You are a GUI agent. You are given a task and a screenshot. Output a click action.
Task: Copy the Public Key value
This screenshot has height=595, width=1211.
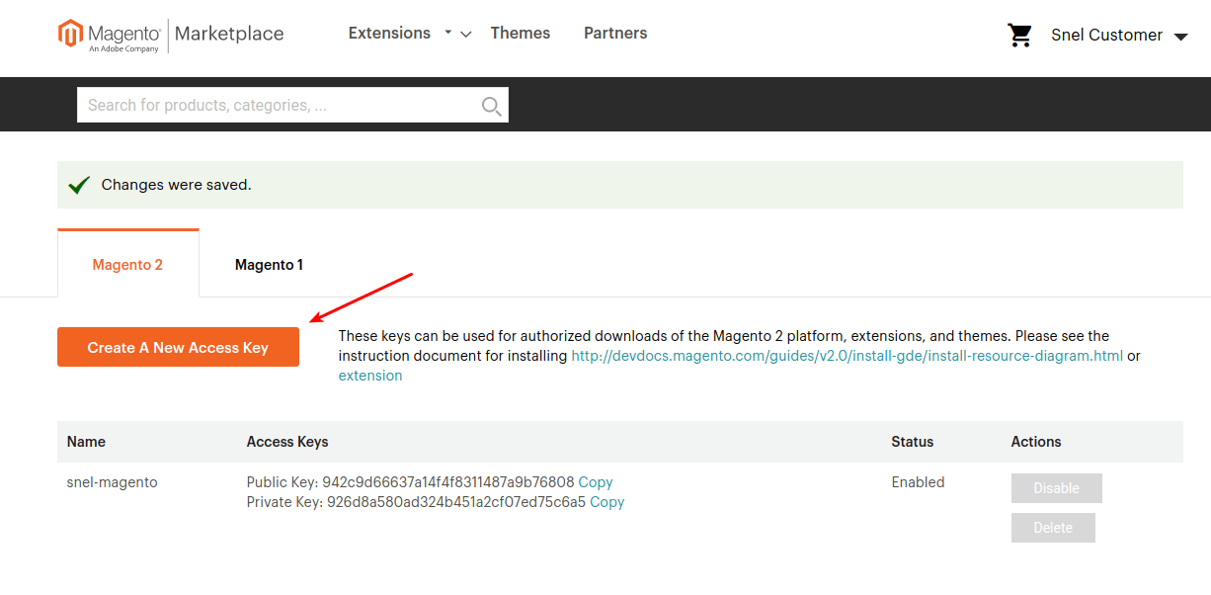(x=596, y=482)
